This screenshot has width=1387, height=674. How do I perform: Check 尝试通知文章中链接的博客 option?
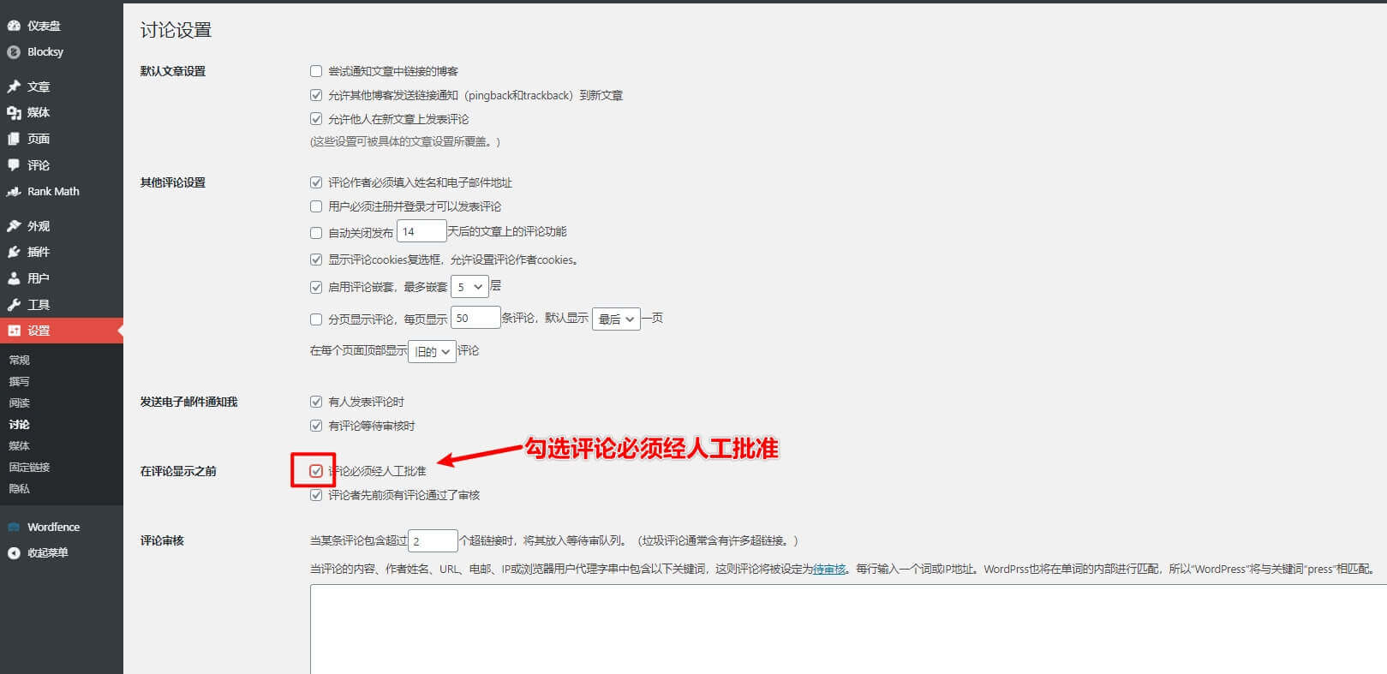point(316,71)
